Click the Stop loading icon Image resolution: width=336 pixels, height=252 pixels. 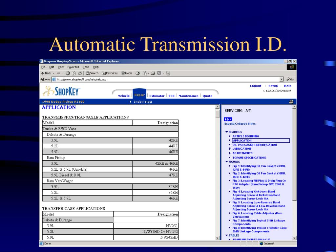(68, 73)
